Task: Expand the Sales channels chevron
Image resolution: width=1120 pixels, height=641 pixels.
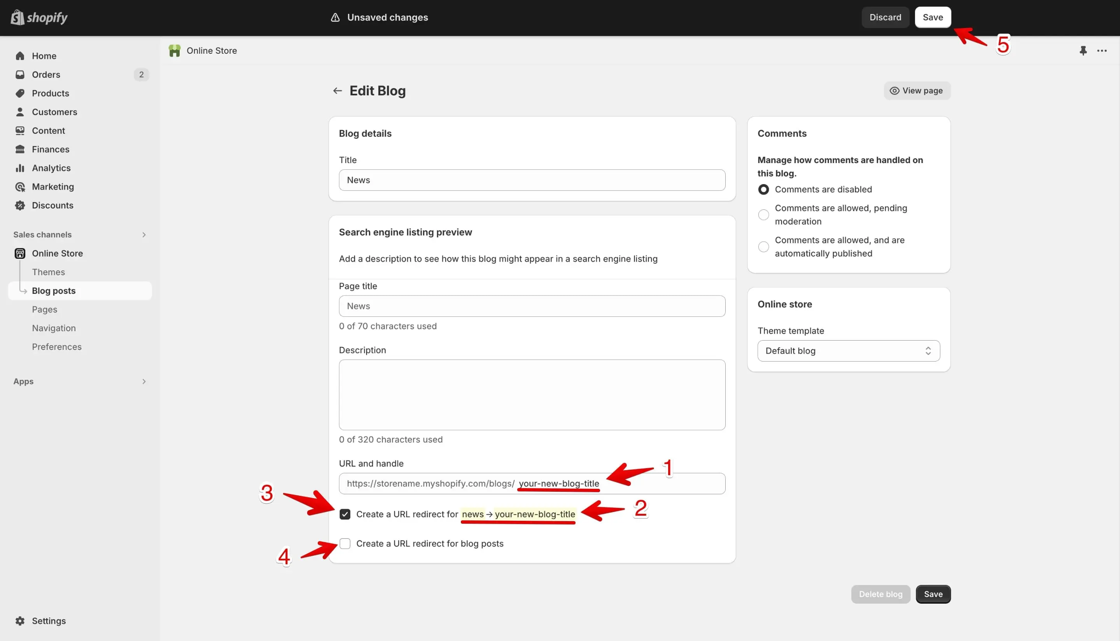Action: [x=144, y=235]
